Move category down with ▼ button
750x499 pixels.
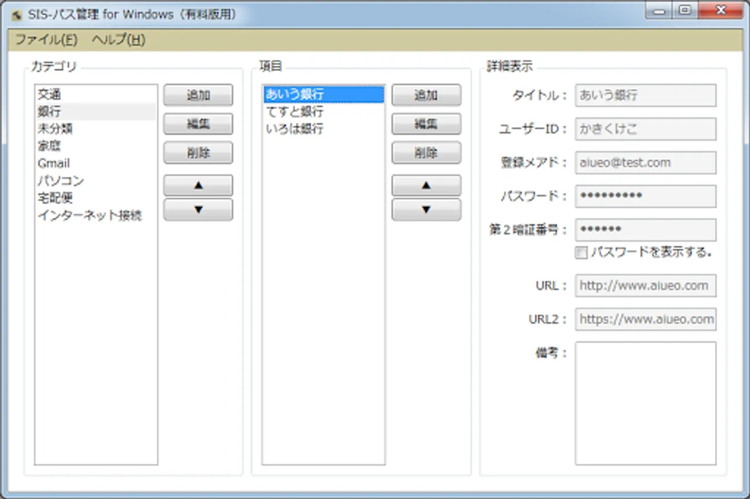coord(198,210)
